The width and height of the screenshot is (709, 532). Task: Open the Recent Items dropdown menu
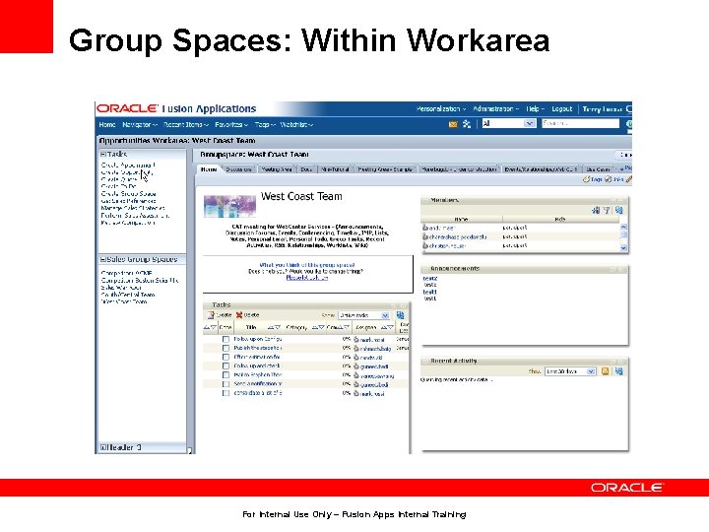pos(186,125)
